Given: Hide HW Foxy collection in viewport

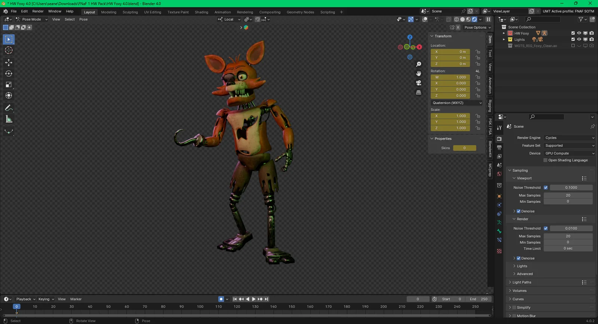Looking at the screenshot, I should (x=579, y=33).
